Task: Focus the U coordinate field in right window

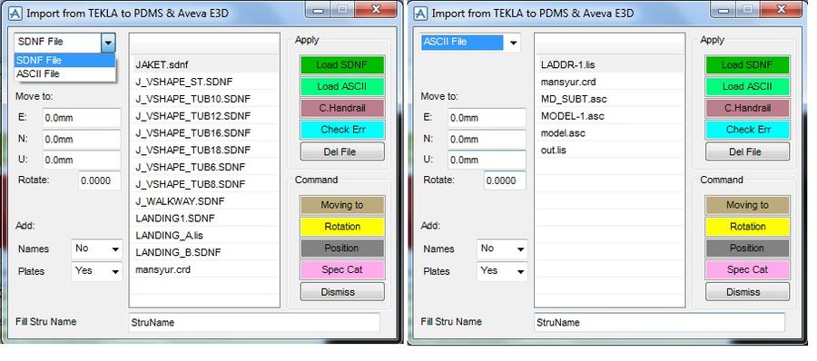Action: 487,160
